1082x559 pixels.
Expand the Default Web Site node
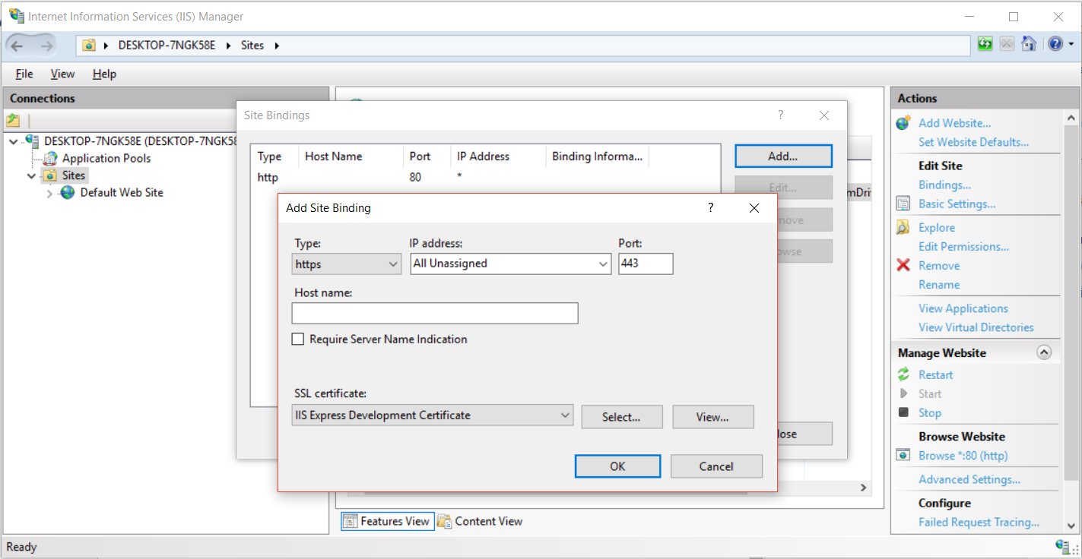pos(49,194)
